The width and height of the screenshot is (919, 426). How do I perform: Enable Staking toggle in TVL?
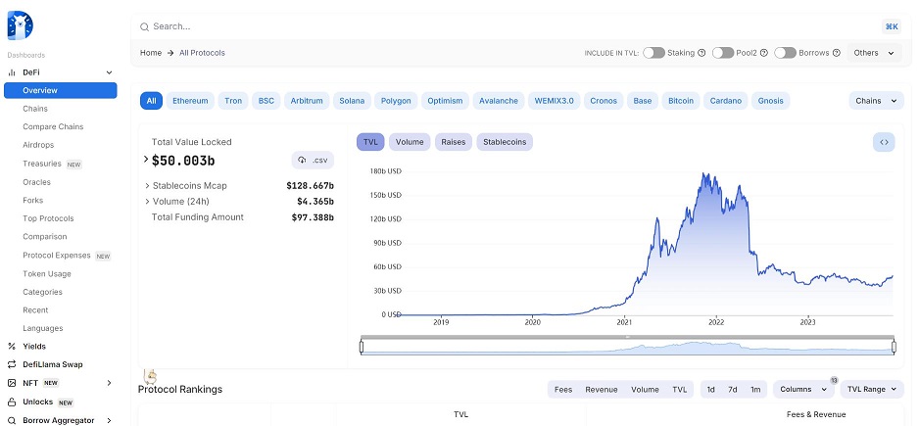[x=653, y=53]
